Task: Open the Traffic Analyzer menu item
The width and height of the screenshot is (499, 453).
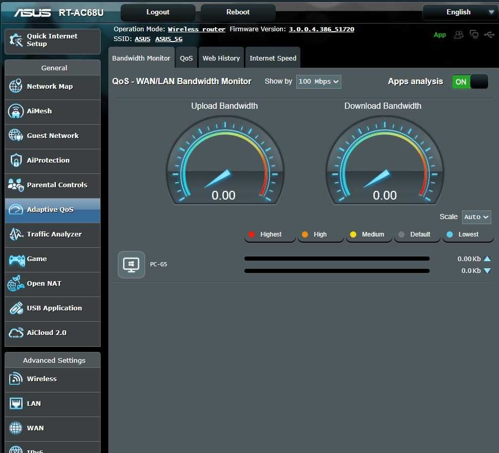Action: 53,234
